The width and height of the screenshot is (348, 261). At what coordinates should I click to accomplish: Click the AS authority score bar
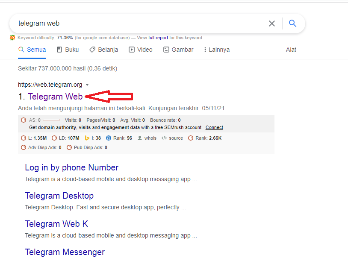coord(51,120)
